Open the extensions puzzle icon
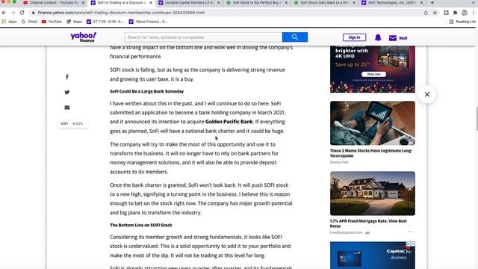The image size is (478, 269). (455, 13)
